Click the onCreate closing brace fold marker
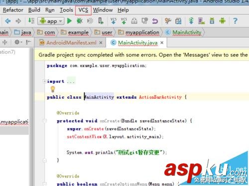The height and width of the screenshot is (186, 249). tap(45, 161)
